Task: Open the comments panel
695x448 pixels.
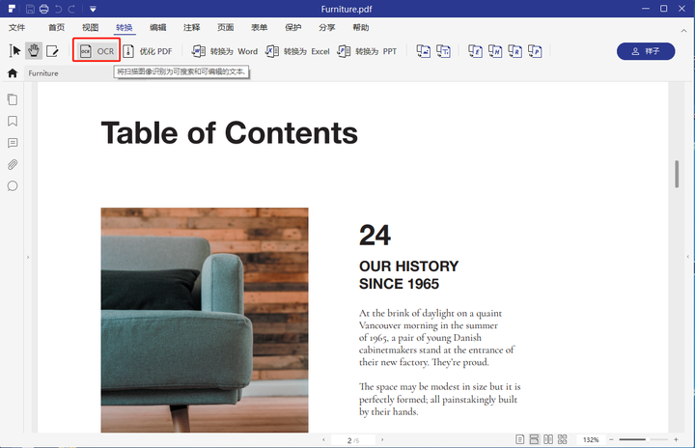Action: (x=13, y=143)
